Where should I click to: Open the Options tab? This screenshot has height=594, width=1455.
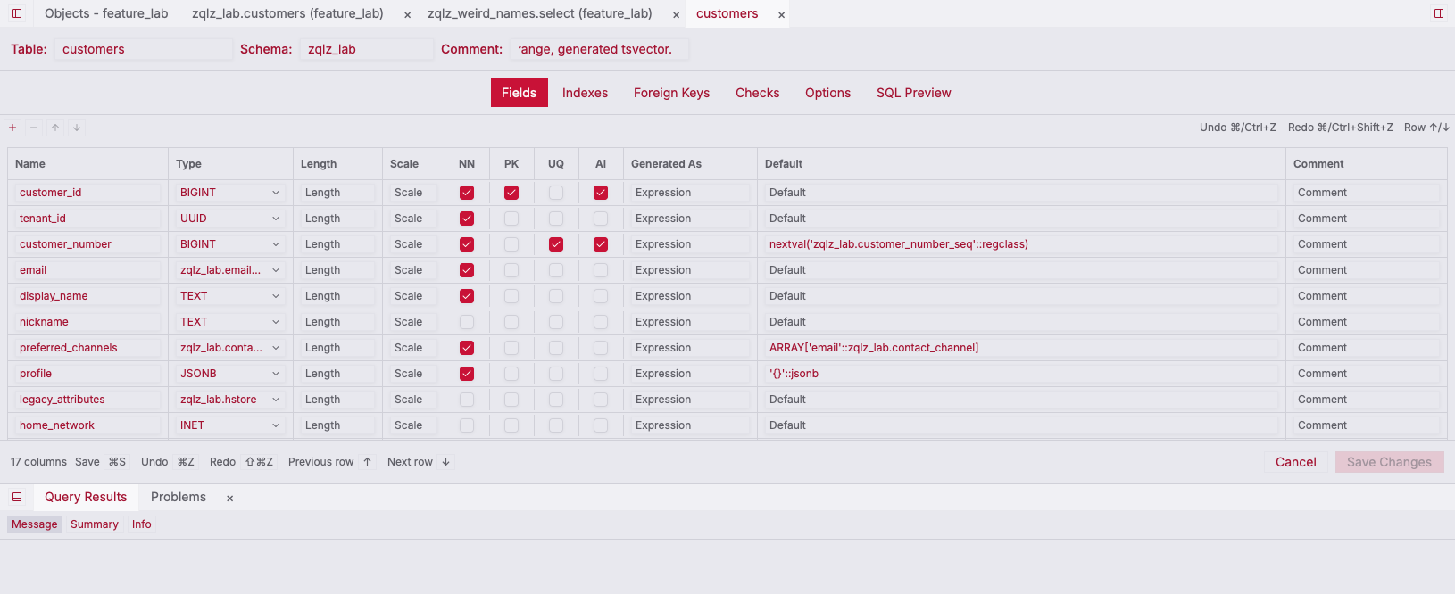point(827,93)
